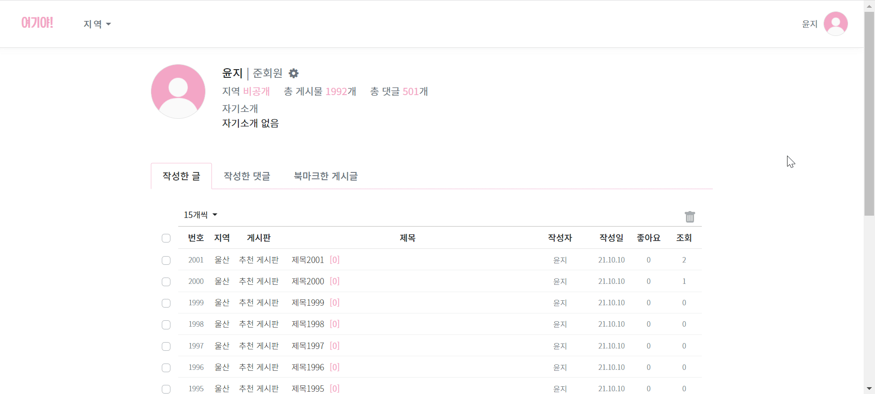
Task: Click the trash delete icon above the table
Action: (690, 217)
